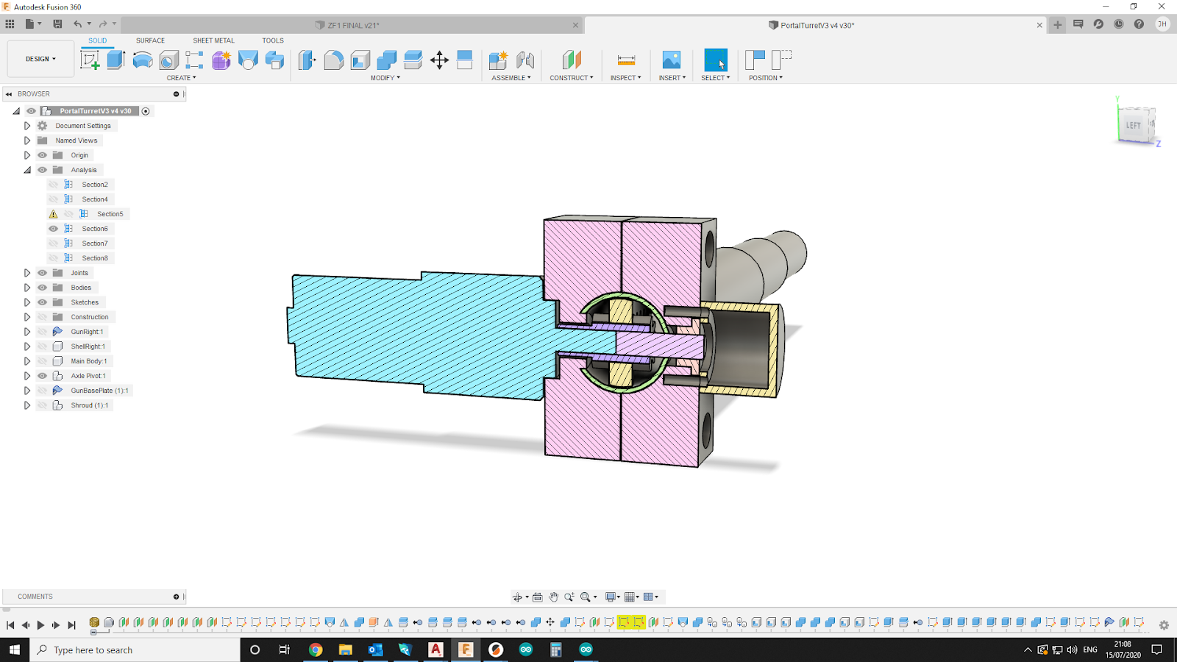The image size is (1177, 662).
Task: Select the Press Pull tool
Action: coord(307,60)
